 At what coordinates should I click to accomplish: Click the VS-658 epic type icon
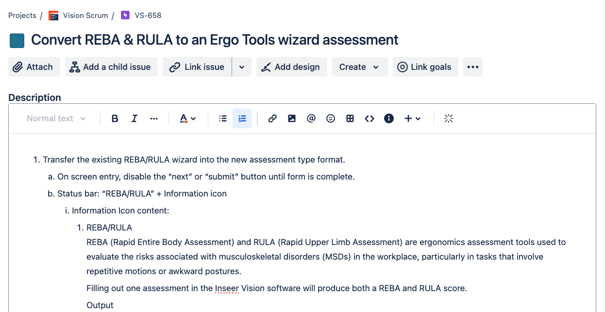point(125,16)
